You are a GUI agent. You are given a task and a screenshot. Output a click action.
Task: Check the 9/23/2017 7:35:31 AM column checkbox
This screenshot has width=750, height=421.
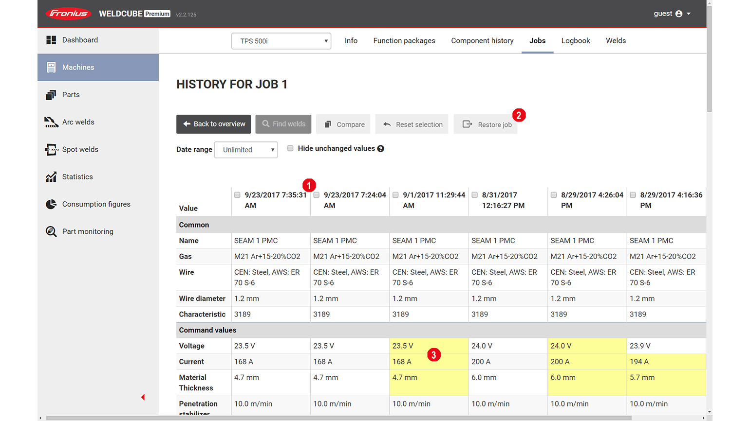(237, 195)
